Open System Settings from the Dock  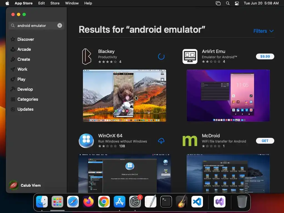135,202
